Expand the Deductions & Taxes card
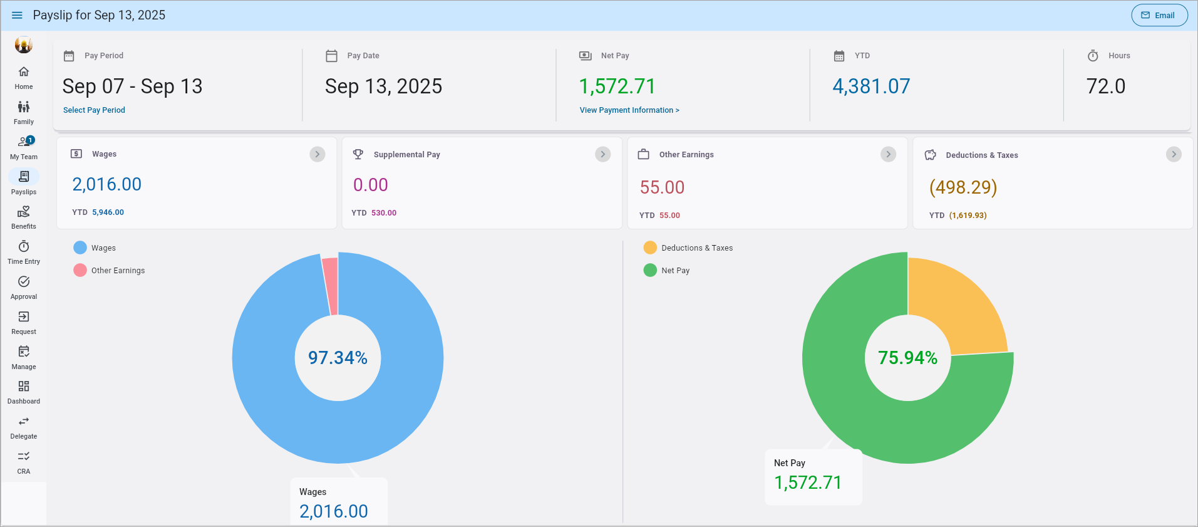This screenshot has width=1198, height=527. coord(1174,154)
